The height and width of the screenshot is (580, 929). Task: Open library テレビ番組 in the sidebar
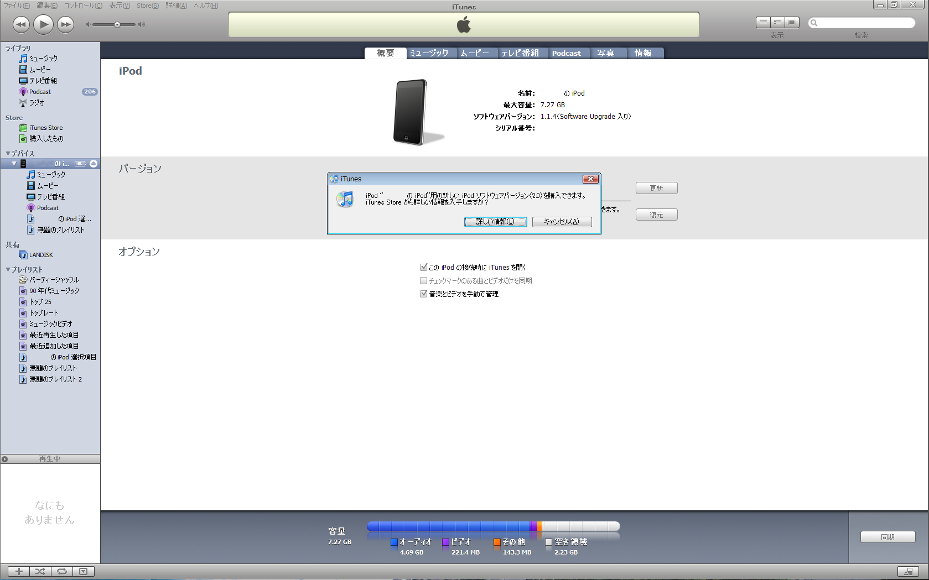click(43, 81)
